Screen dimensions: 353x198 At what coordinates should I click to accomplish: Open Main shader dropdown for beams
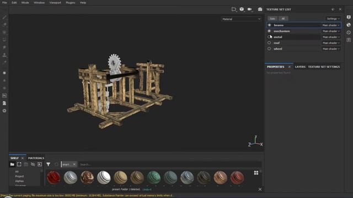pos(331,25)
